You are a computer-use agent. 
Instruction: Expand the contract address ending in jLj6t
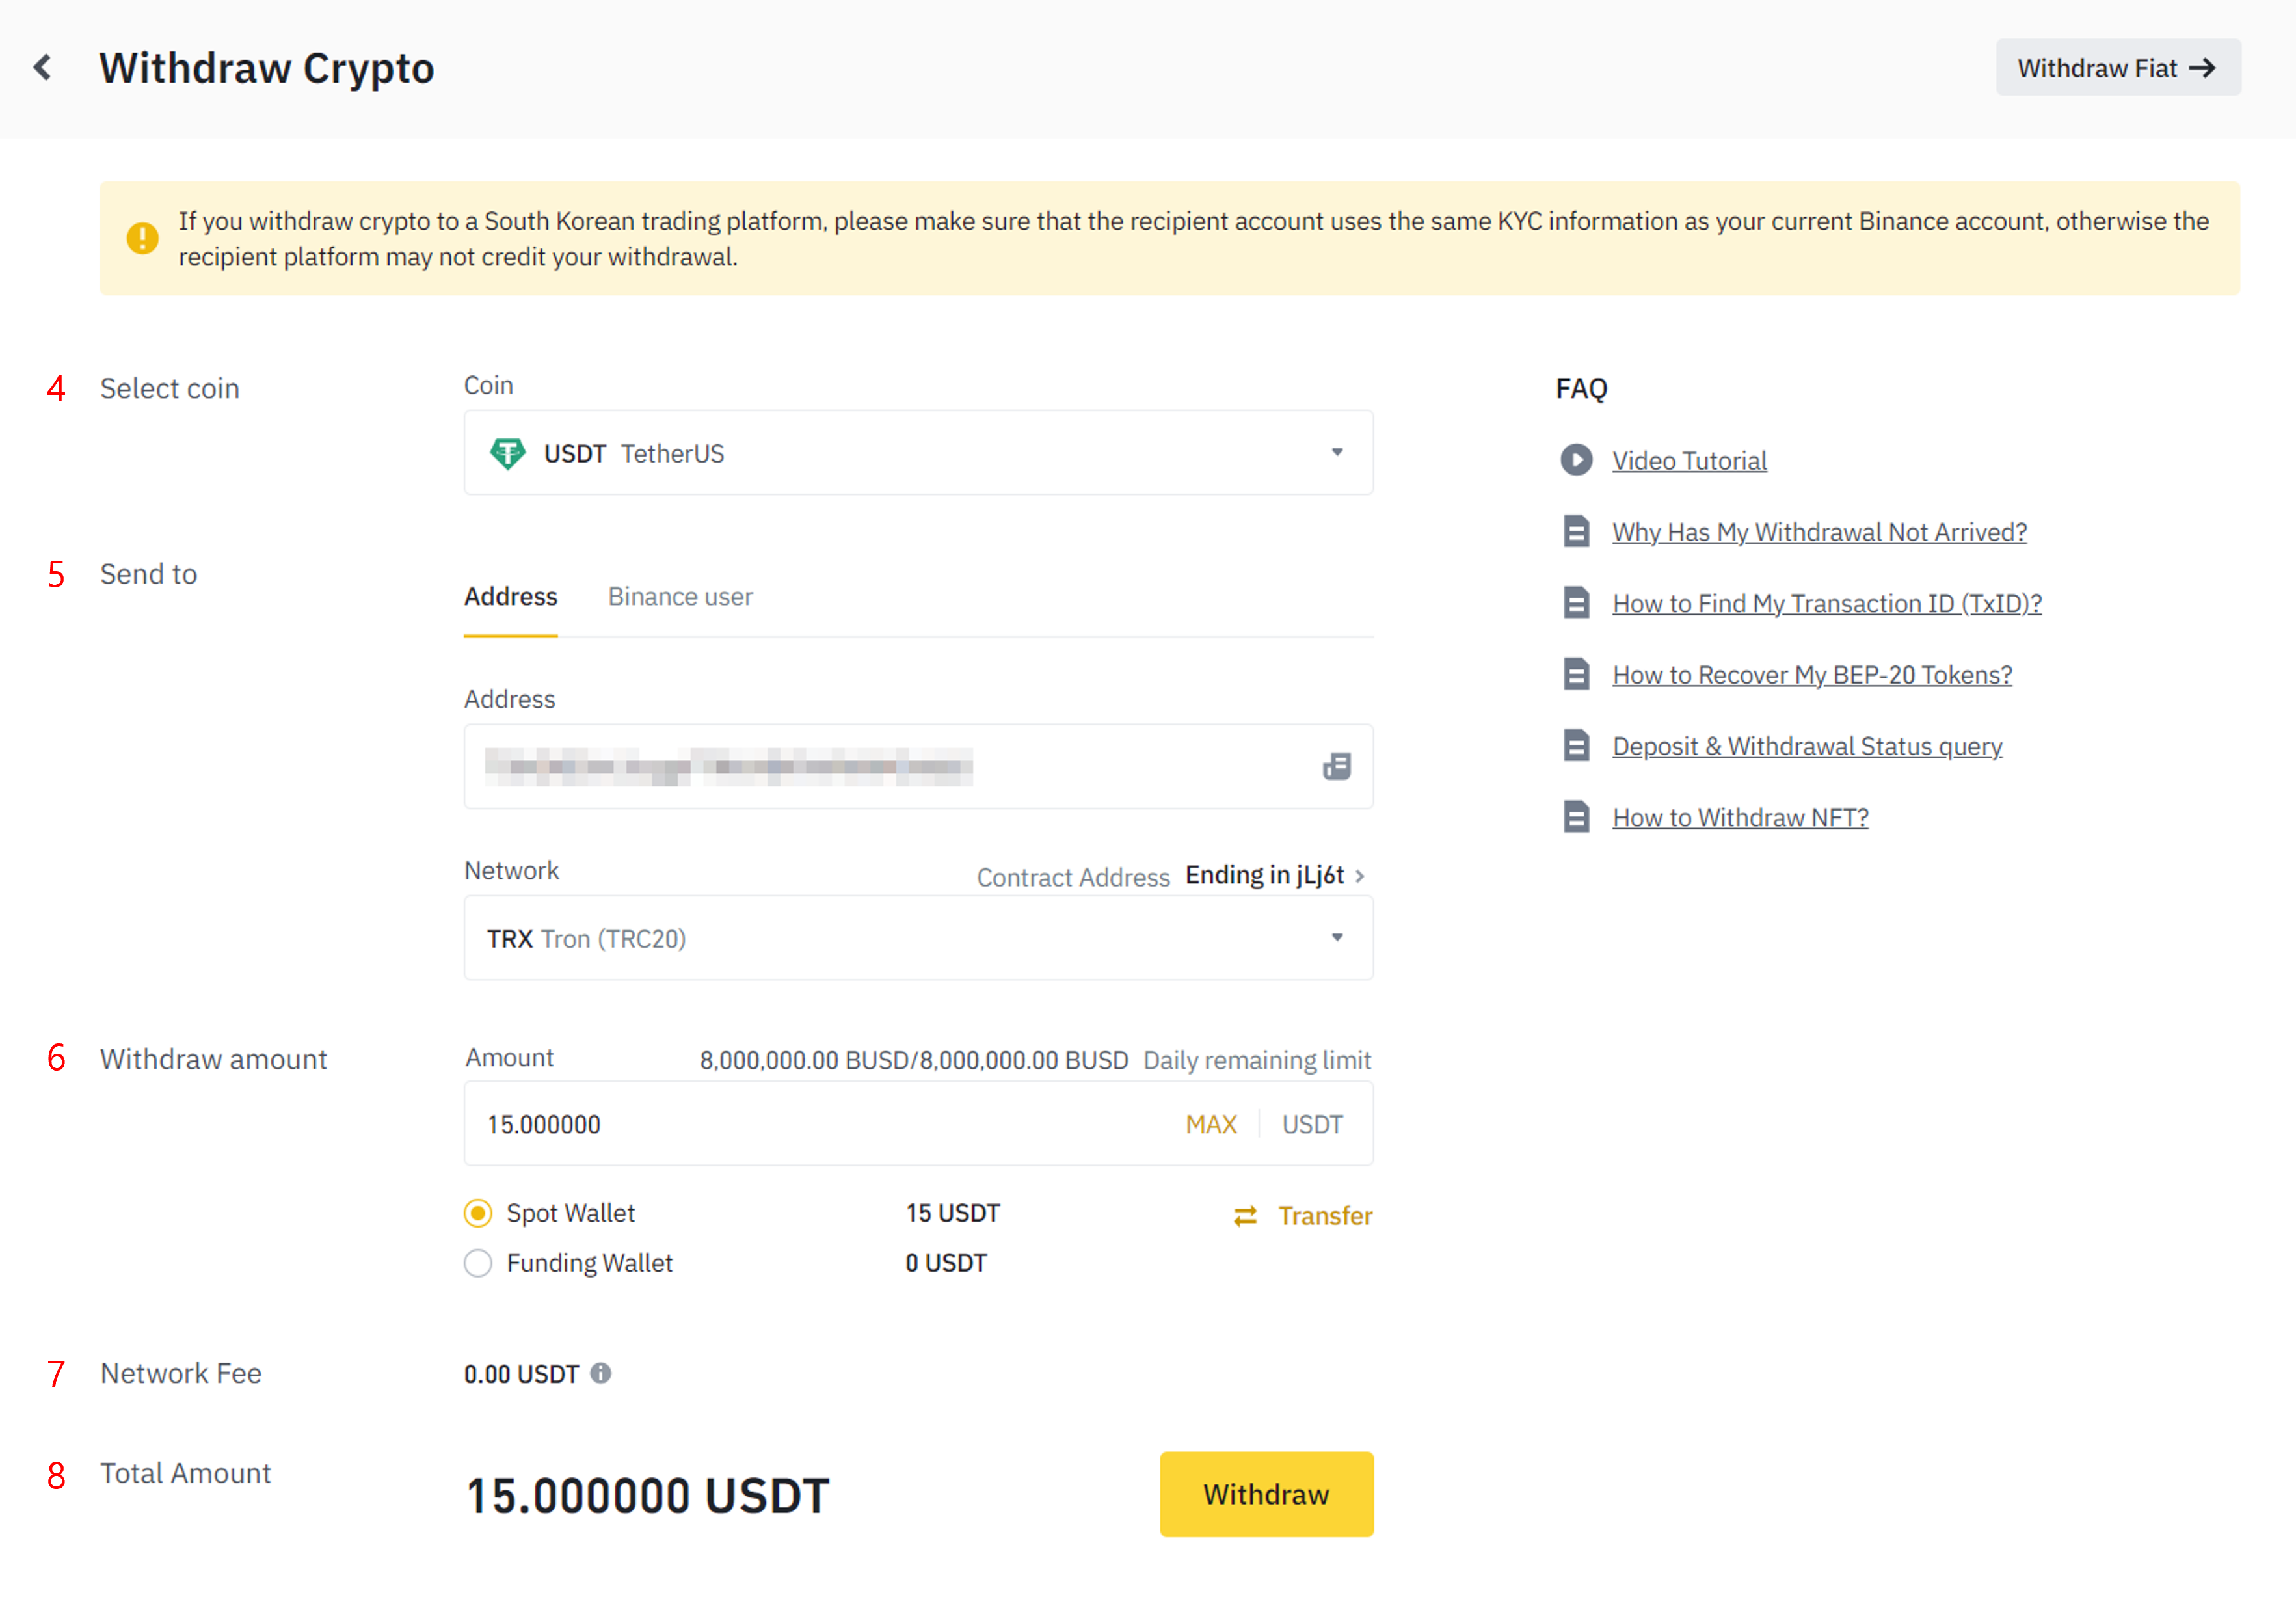[1275, 876]
